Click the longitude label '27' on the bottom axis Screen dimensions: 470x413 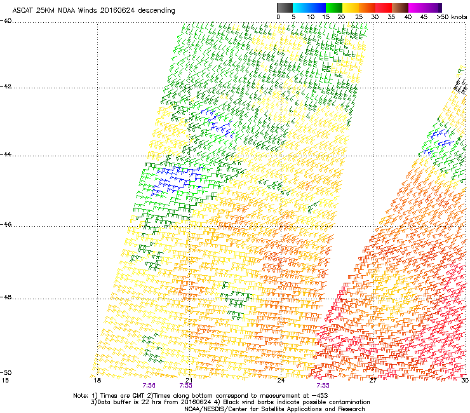[373, 381]
